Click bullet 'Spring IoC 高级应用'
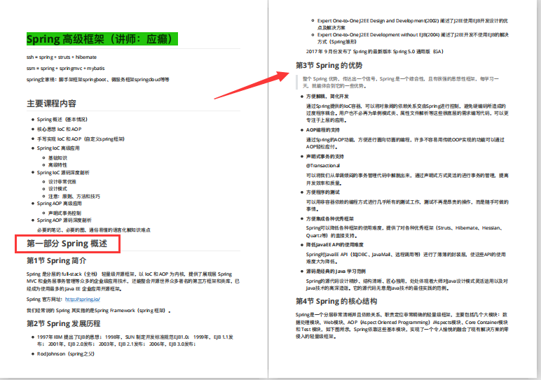 point(58,148)
